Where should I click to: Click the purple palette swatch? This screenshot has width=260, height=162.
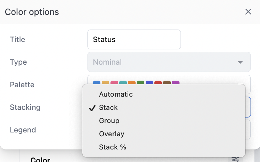click(176, 83)
